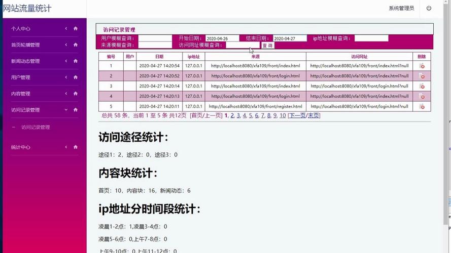Go to page 5
The height and width of the screenshot is (253, 451).
point(251,115)
